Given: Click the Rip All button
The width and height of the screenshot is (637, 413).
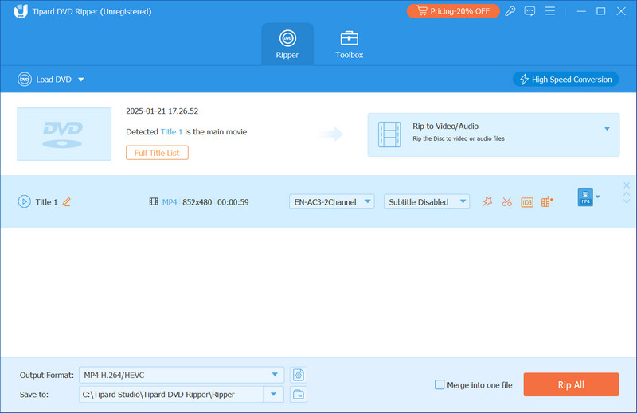Looking at the screenshot, I should 571,384.
